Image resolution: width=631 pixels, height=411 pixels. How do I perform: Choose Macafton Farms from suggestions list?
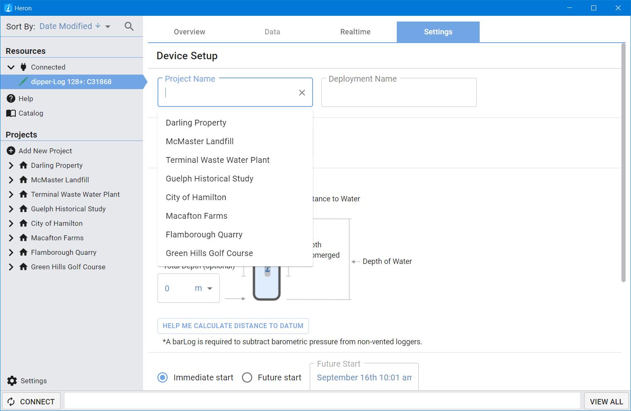click(x=235, y=216)
